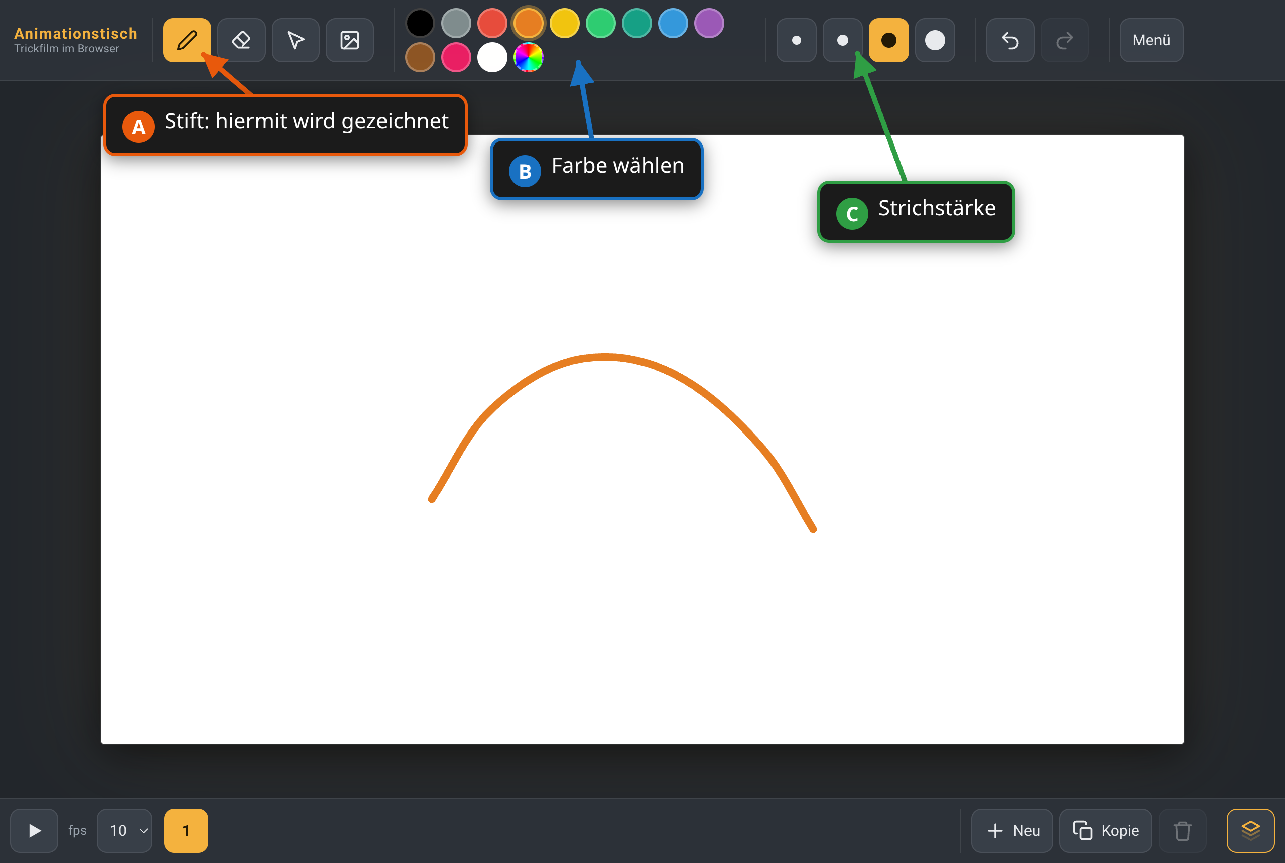
Task: Select the pencil drawing tool
Action: click(x=187, y=40)
